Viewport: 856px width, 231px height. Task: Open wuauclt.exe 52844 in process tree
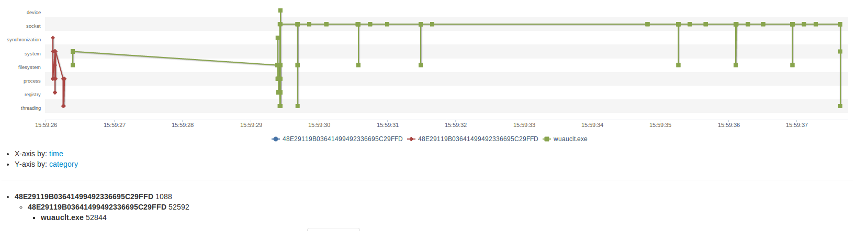pos(62,217)
